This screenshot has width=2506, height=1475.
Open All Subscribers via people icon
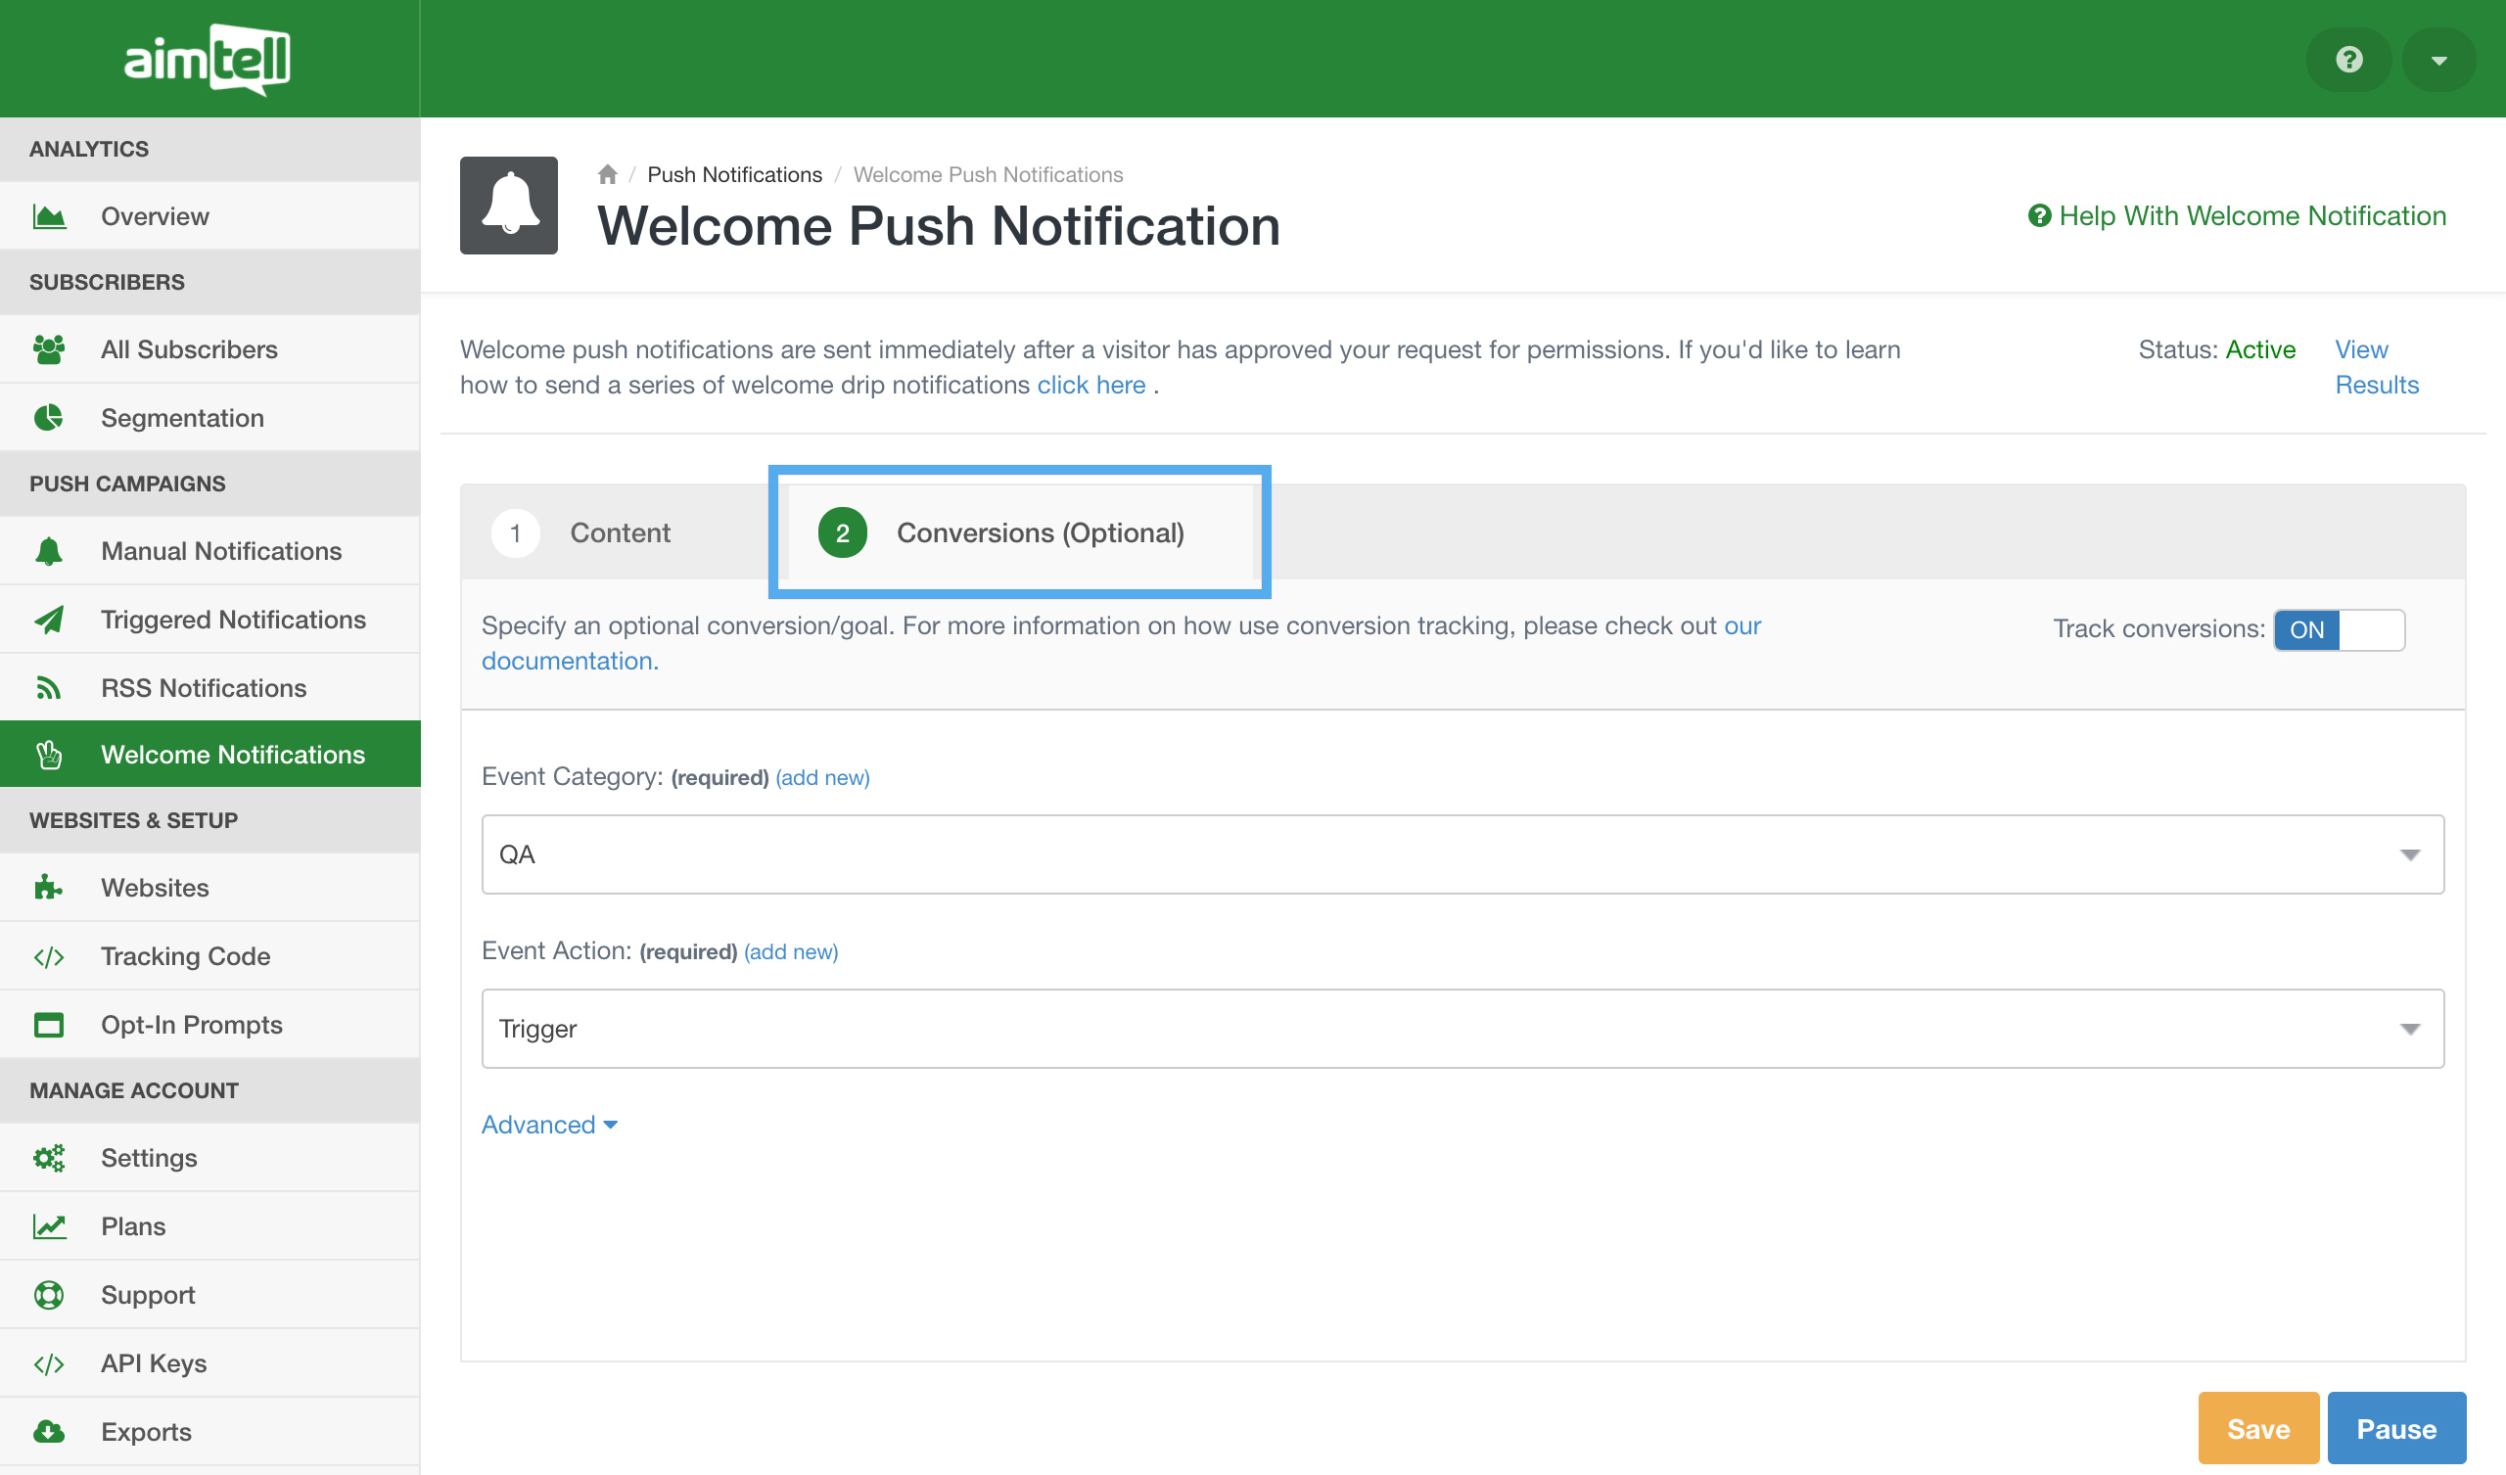tap(49, 349)
